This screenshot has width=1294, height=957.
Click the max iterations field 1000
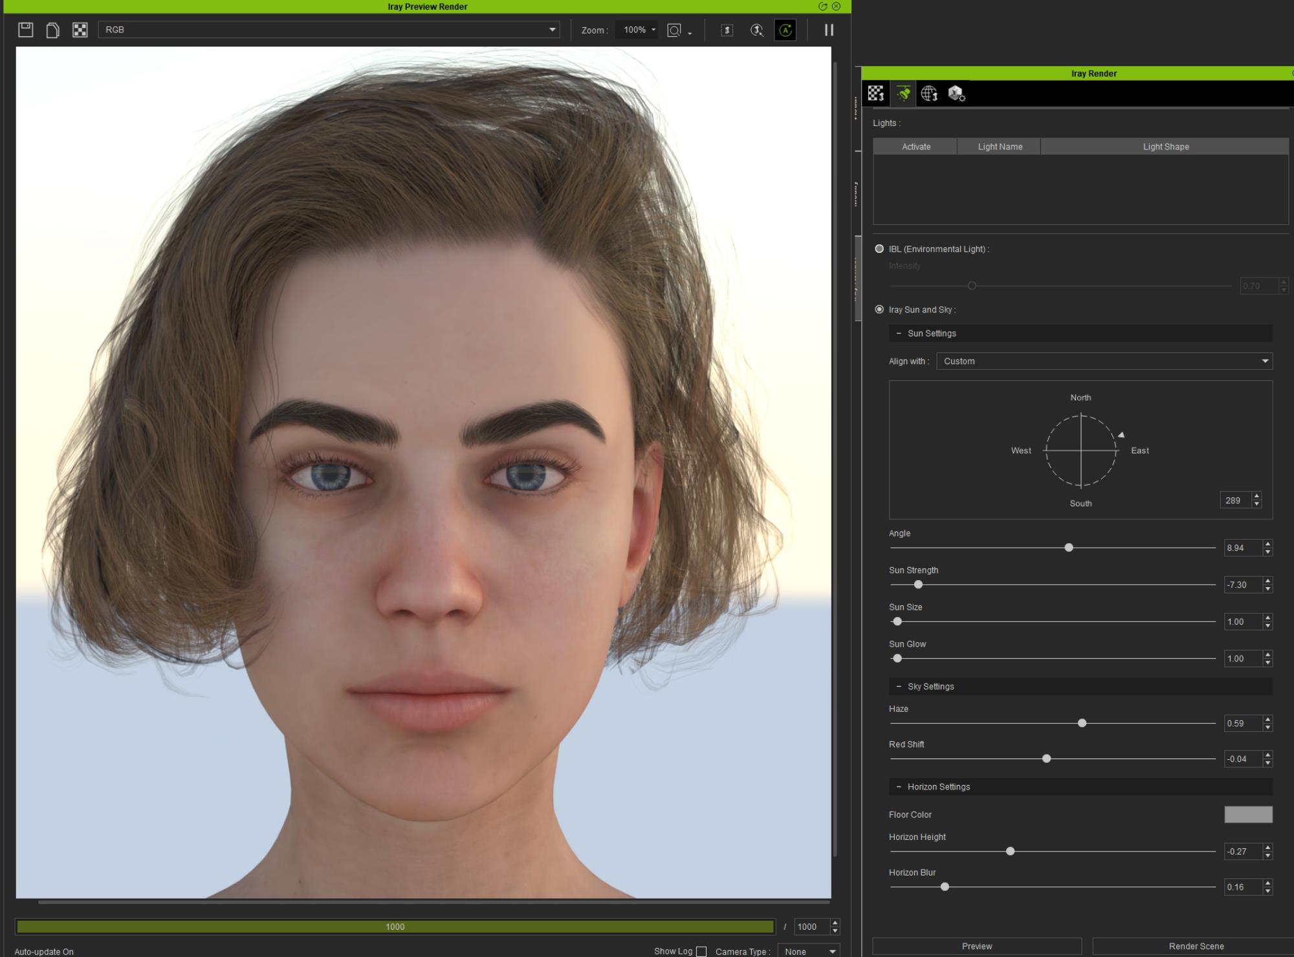click(811, 927)
